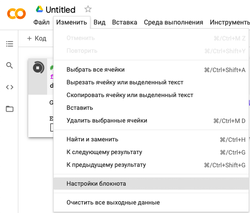Choose Вырезать ячейку или выделенный текст
The height and width of the screenshot is (213, 250).
[151, 82]
